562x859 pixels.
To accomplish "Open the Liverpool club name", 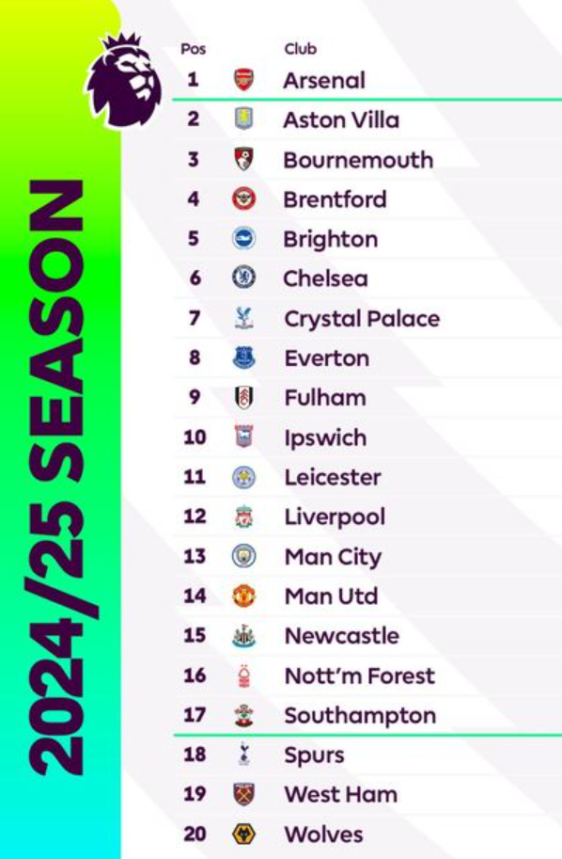I will point(335,517).
